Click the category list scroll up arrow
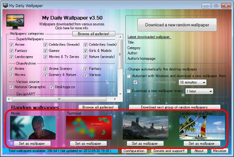The height and width of the screenshot is (157, 234). [x=120, y=37]
